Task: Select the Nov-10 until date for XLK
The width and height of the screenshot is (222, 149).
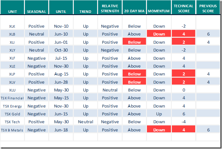Action: (x=61, y=26)
